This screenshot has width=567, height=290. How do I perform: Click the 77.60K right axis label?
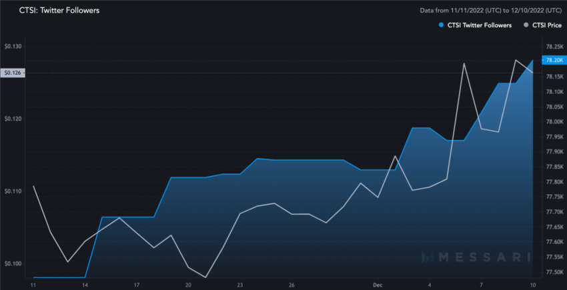[x=554, y=242]
